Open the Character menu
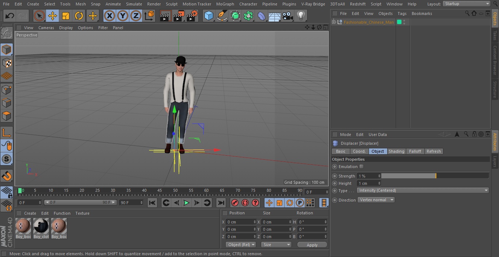The image size is (499, 257). pos(248,4)
